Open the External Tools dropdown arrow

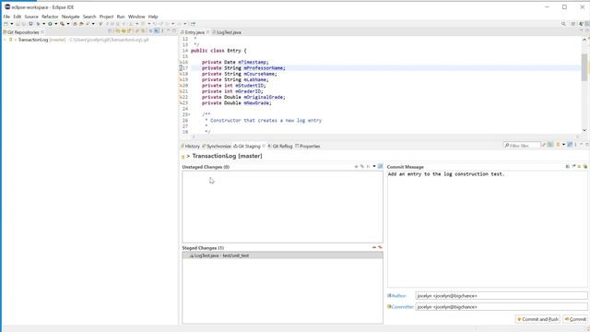point(68,24)
